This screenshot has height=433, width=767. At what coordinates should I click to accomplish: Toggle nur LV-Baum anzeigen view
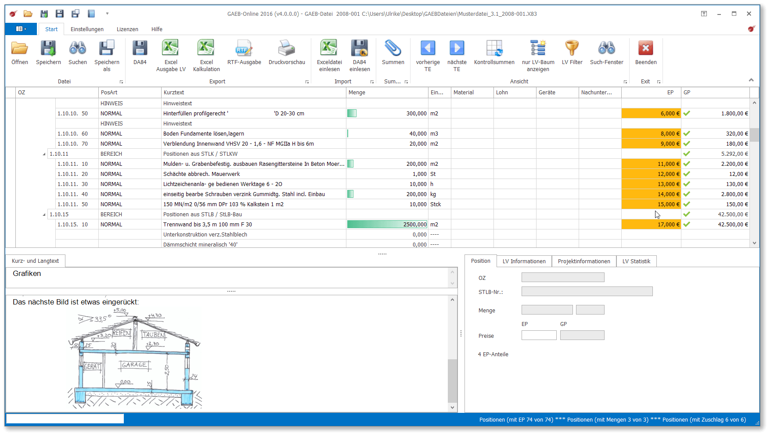[538, 49]
